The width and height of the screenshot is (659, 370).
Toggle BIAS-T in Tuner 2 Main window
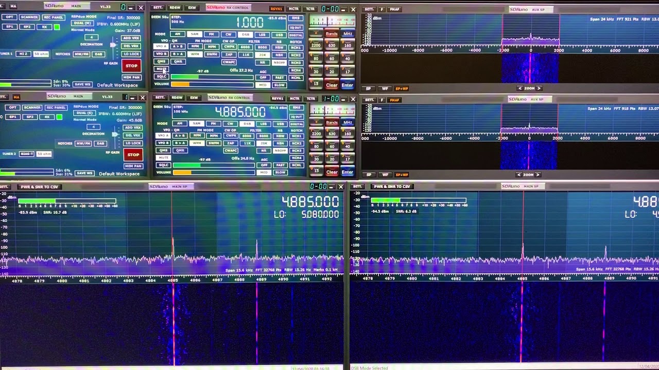27,154
